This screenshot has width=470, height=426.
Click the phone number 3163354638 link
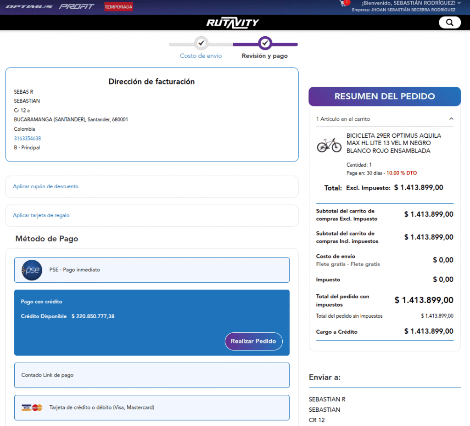click(28, 138)
